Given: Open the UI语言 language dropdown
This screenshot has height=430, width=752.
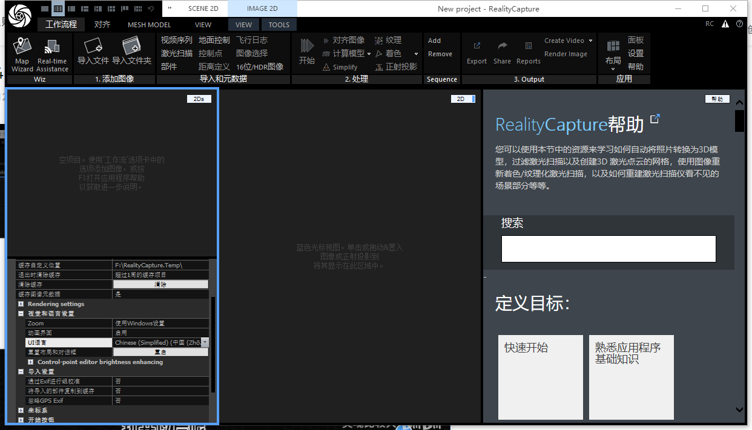Looking at the screenshot, I should click(x=205, y=342).
